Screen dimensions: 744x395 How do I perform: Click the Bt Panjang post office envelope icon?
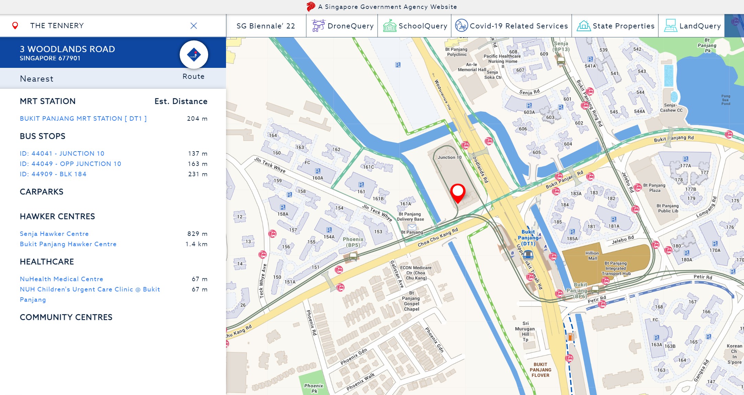coord(412,227)
